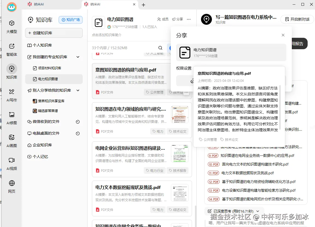
Task: Open more options on 意图知识图谱 card
Action: tap(187, 92)
